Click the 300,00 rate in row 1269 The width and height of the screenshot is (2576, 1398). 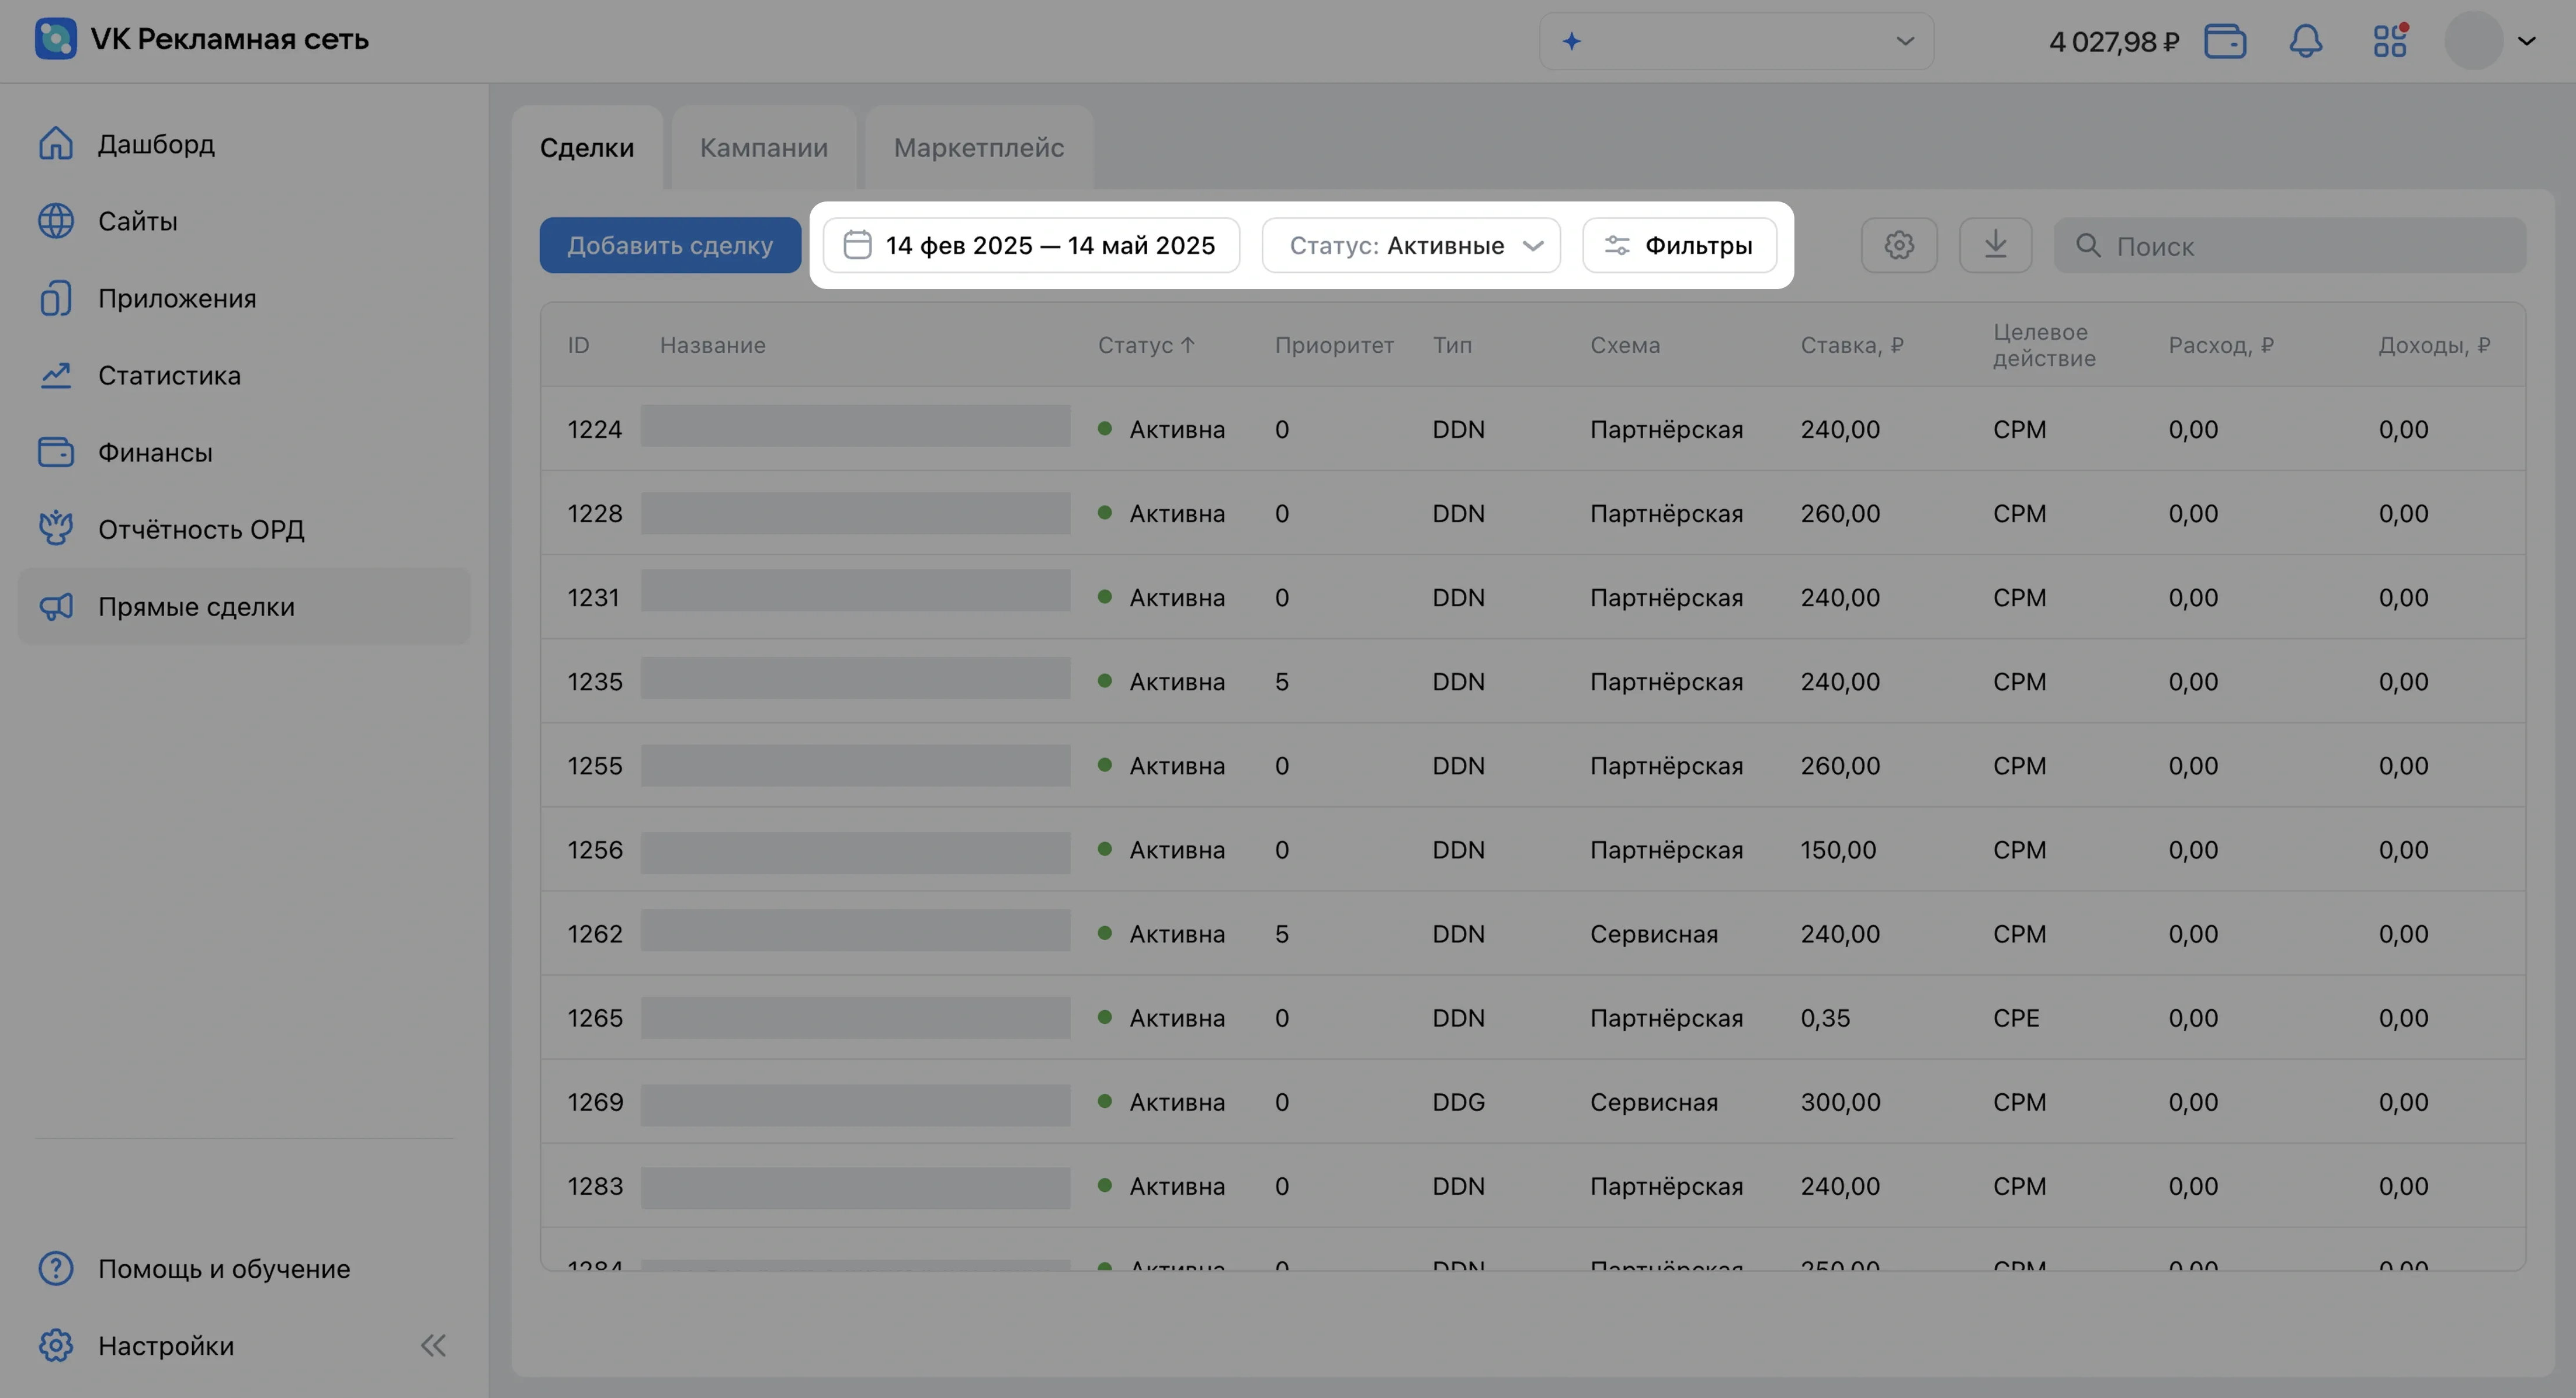point(1840,1101)
